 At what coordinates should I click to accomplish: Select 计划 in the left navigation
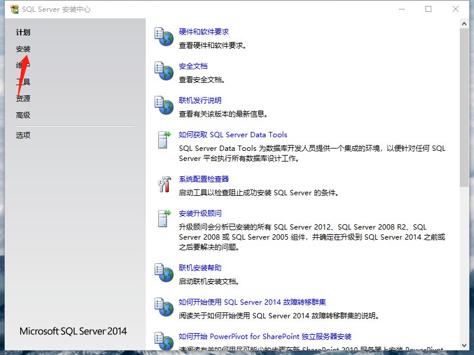23,33
